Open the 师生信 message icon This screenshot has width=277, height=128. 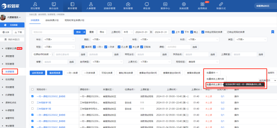pos(146,4)
